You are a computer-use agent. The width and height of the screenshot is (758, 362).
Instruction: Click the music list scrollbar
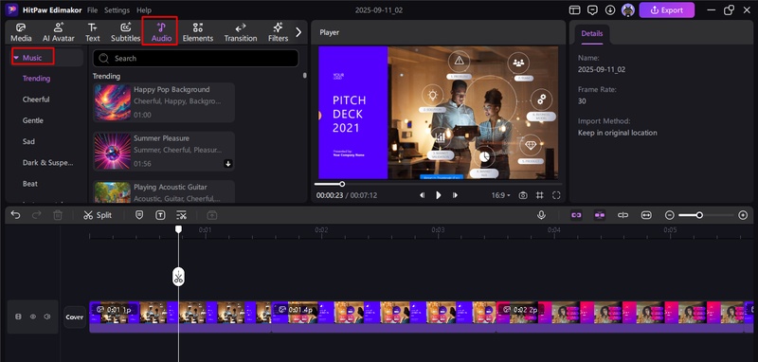coord(304,76)
